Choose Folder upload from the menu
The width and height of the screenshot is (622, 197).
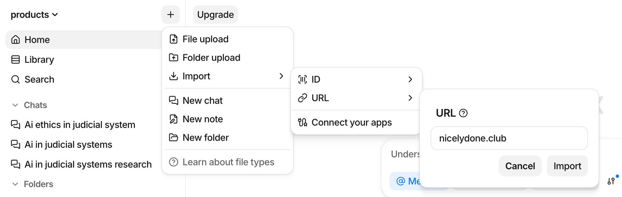pyautogui.click(x=211, y=58)
